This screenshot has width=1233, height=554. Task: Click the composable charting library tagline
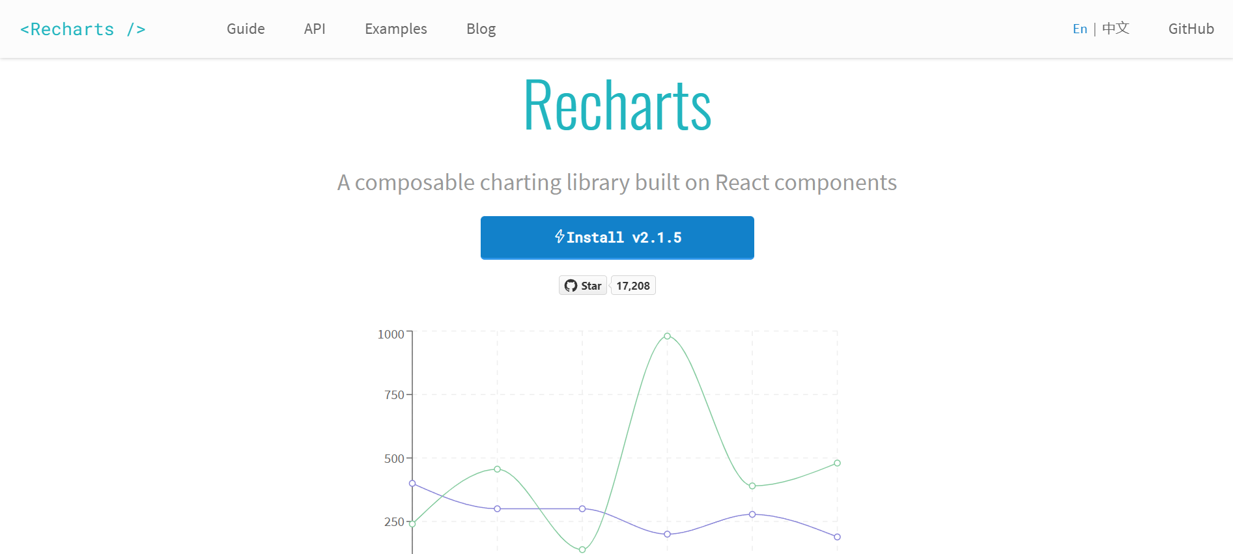tap(617, 183)
